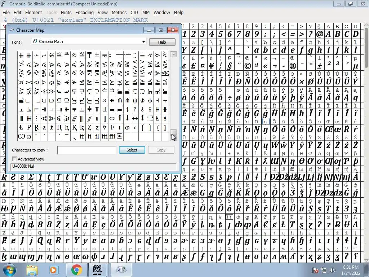Open the CID menu
Image resolution: width=369 pixels, height=277 pixels.
(x=134, y=13)
